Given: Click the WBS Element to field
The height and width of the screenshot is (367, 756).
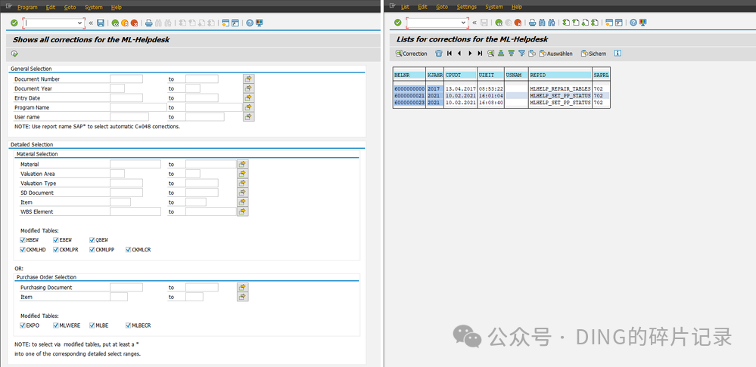Looking at the screenshot, I should 210,211.
